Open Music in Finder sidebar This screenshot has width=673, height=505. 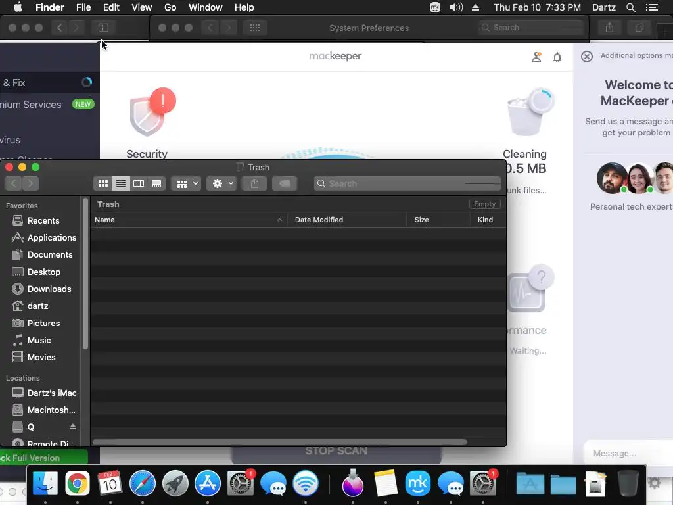[x=32, y=341]
